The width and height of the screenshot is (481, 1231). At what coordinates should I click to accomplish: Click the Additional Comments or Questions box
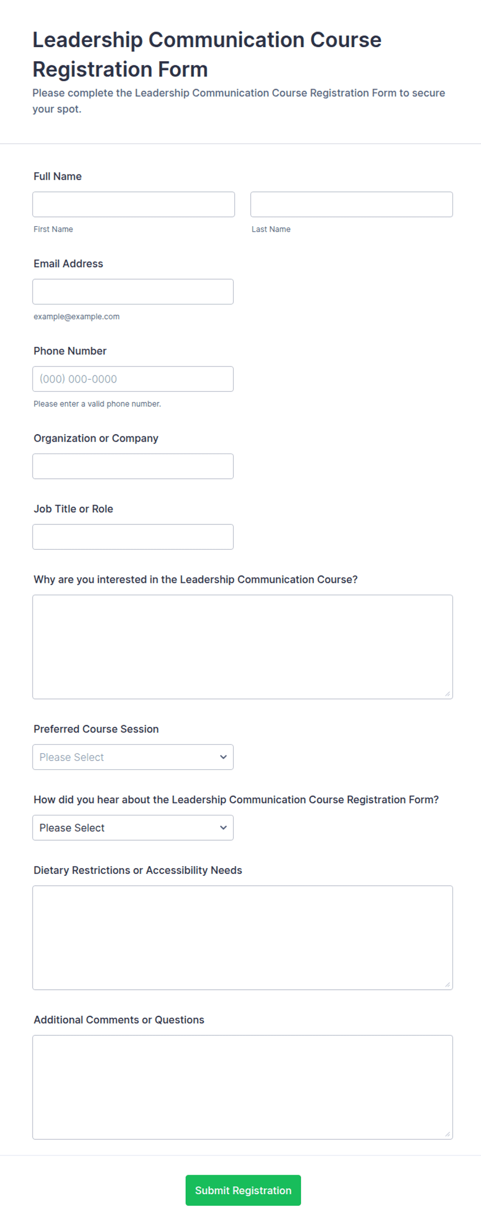tap(243, 1087)
